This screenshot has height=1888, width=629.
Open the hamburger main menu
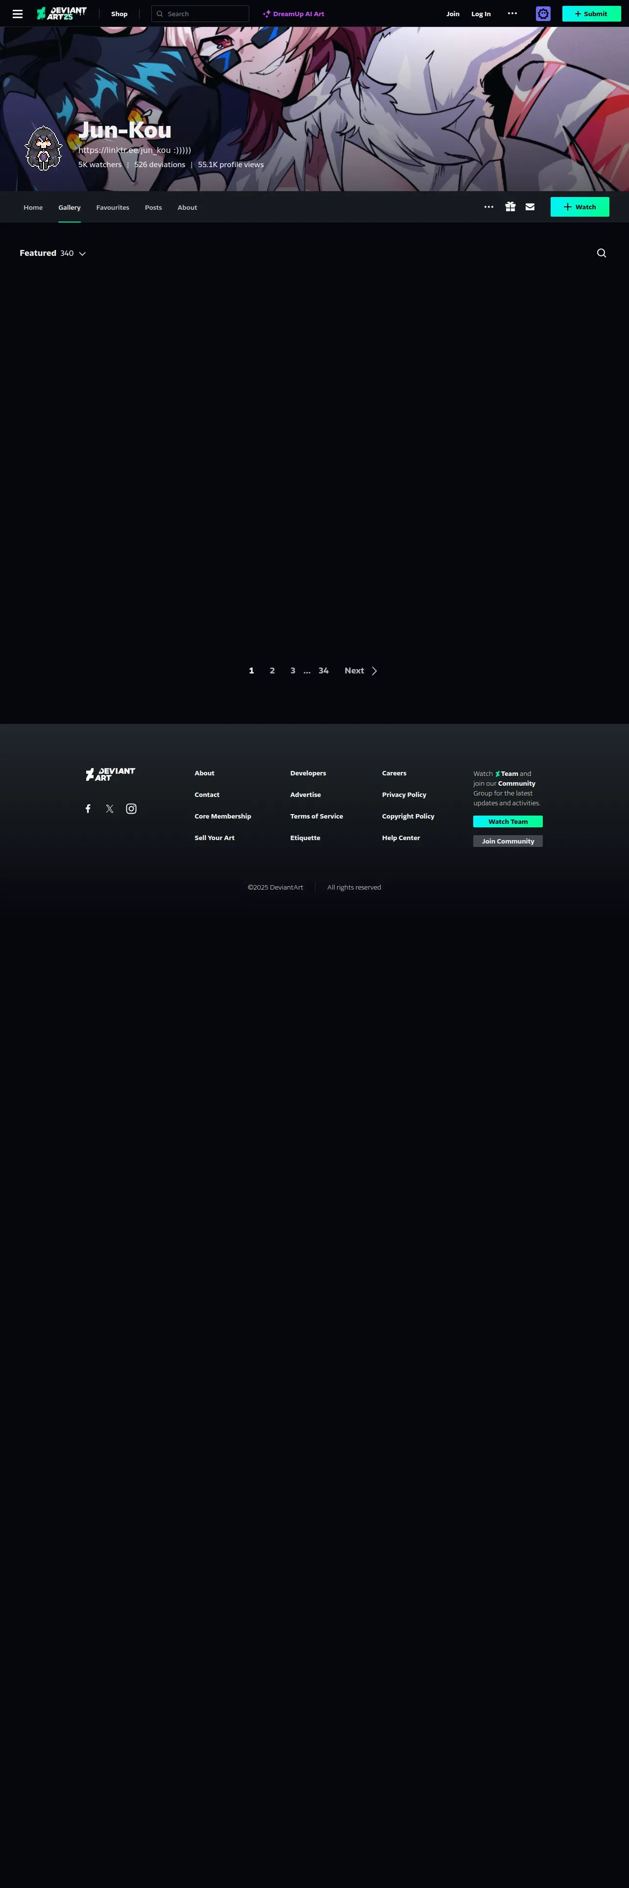tap(18, 14)
